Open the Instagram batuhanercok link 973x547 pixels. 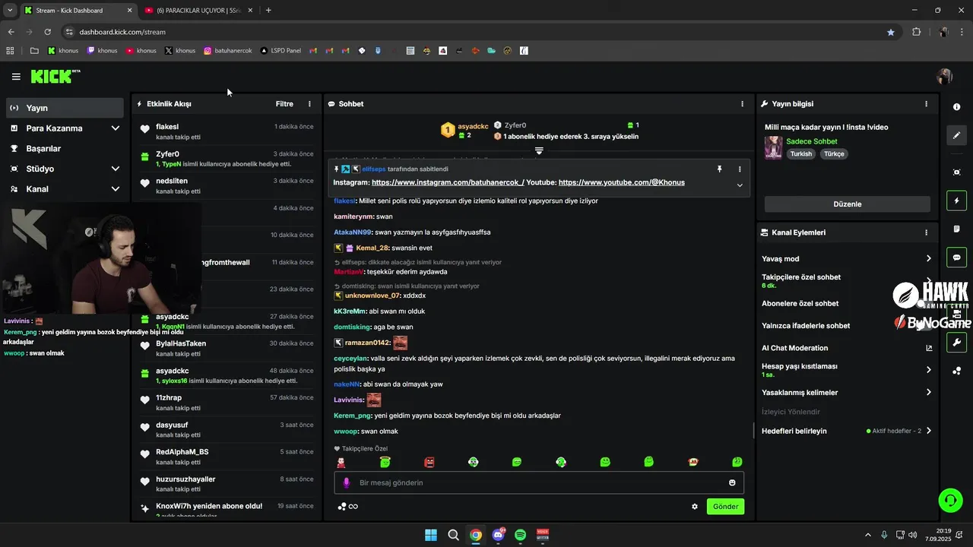click(x=448, y=182)
